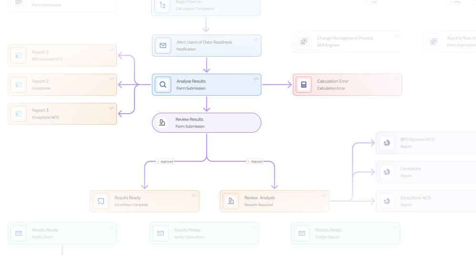The height and width of the screenshot is (255, 476).
Task: Click the pie chart icon of Exceptions NCO Report node
Action: 387,201
